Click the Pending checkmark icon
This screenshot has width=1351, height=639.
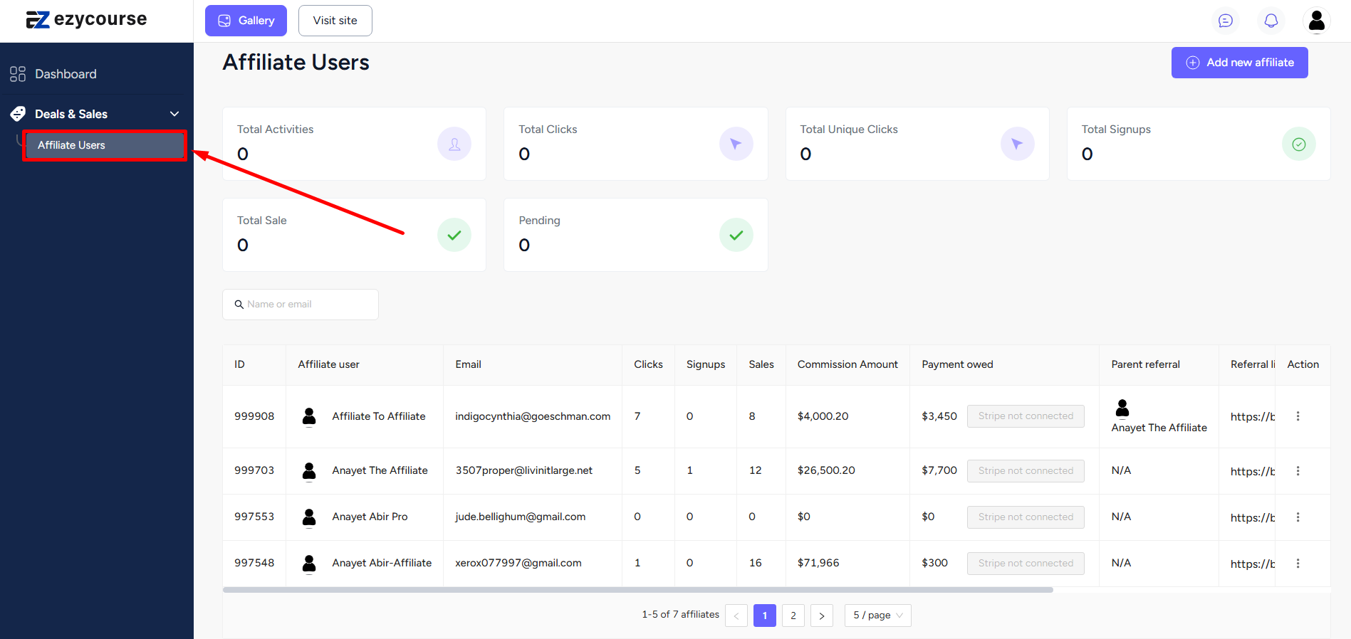[x=736, y=236]
